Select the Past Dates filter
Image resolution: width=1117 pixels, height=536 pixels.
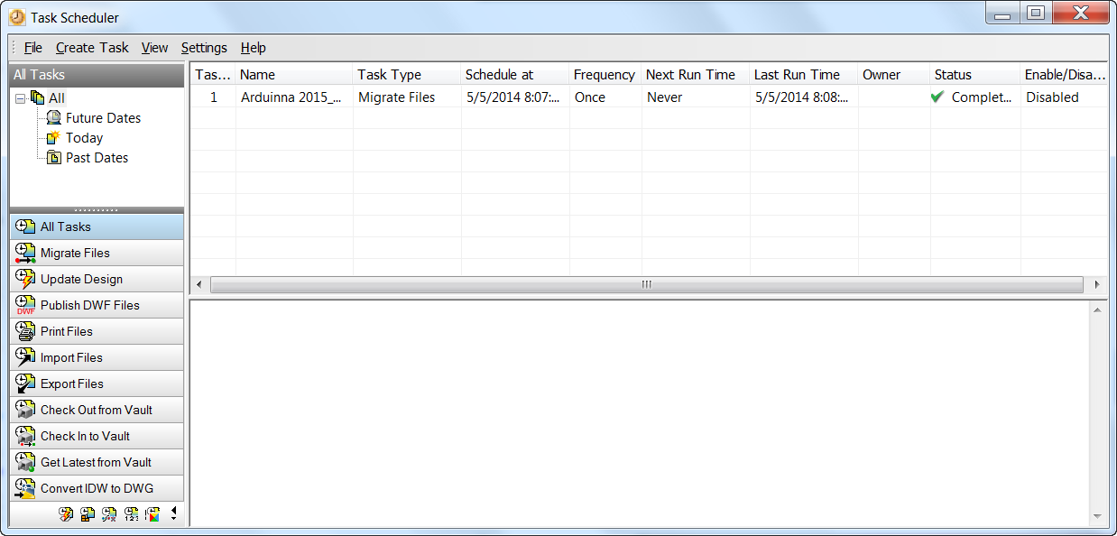coord(95,157)
